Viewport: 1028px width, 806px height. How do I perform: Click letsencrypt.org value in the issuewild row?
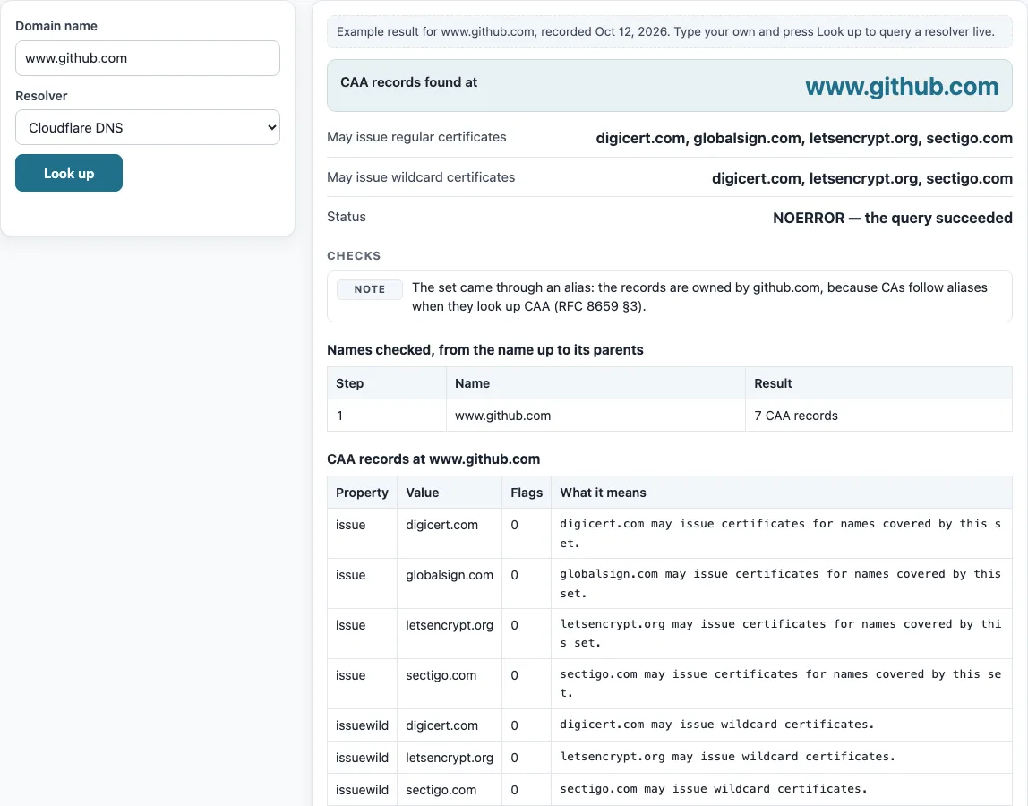coord(450,758)
